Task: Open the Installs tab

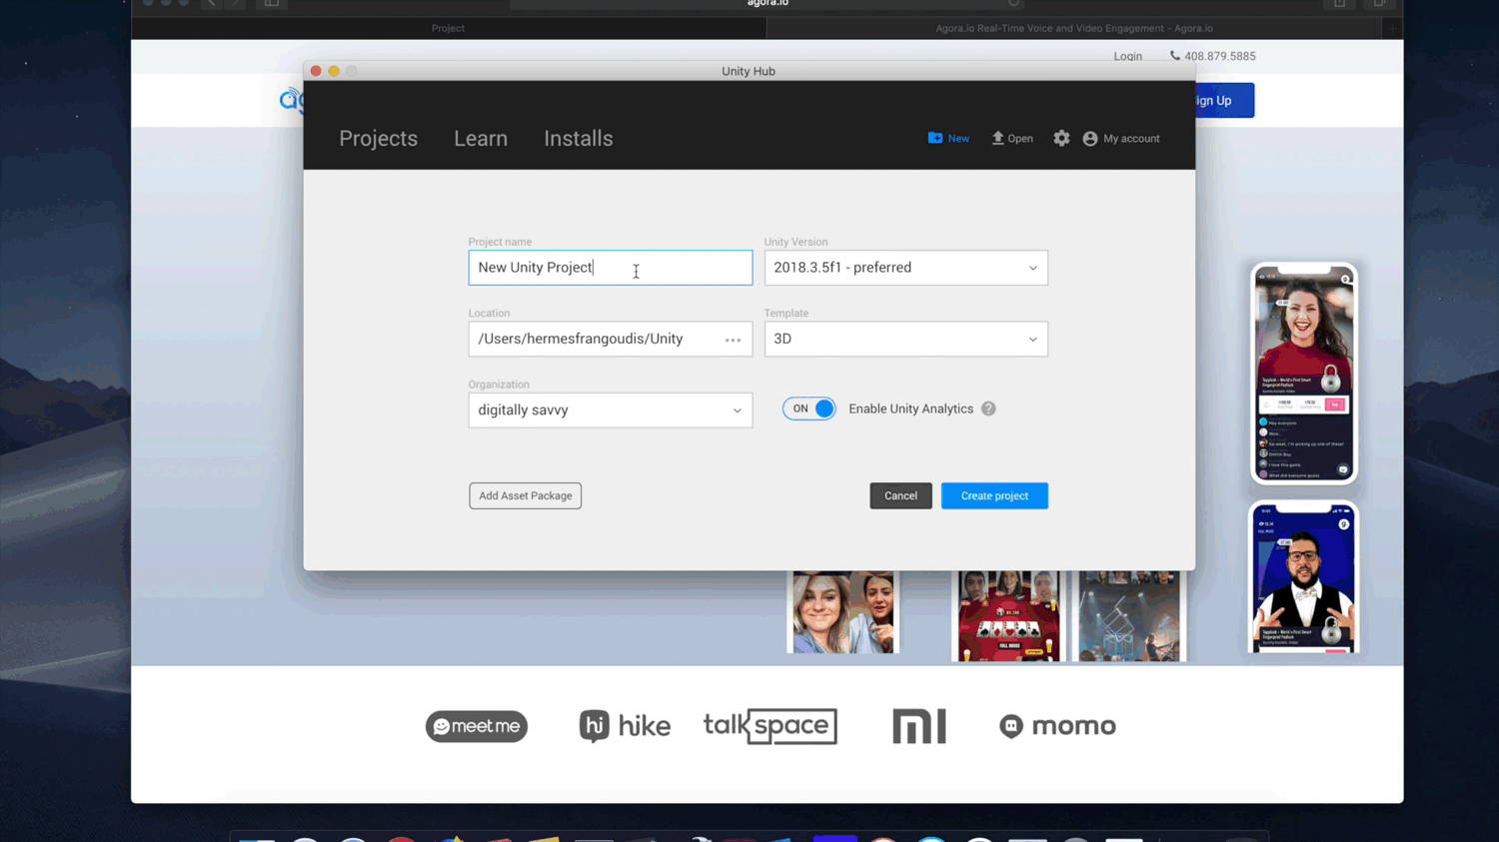Action: 579,139
